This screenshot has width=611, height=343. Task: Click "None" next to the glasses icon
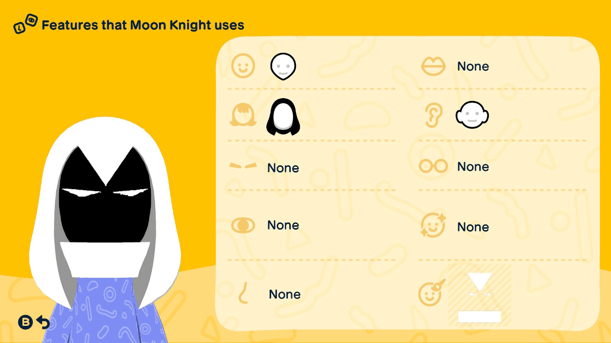[473, 167]
